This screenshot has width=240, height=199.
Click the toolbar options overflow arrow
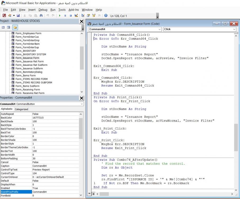point(157,16)
